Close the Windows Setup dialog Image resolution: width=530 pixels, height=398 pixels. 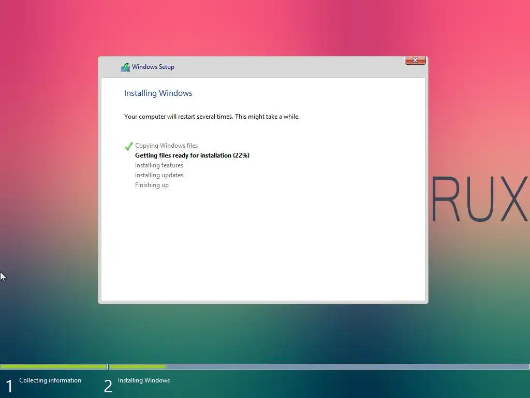tap(415, 60)
